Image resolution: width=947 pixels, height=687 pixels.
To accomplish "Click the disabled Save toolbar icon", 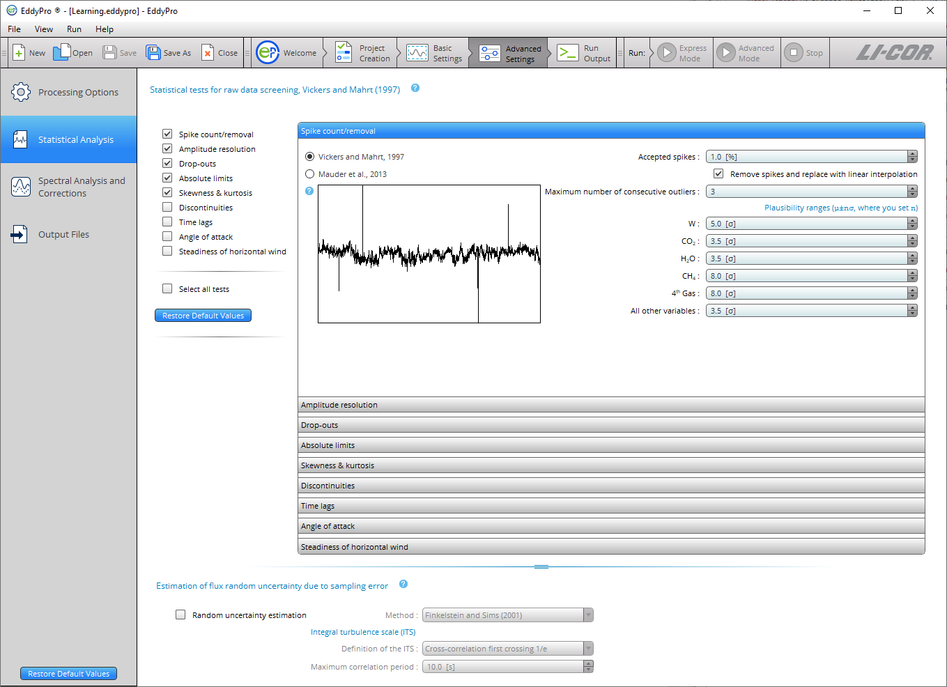I will (109, 52).
